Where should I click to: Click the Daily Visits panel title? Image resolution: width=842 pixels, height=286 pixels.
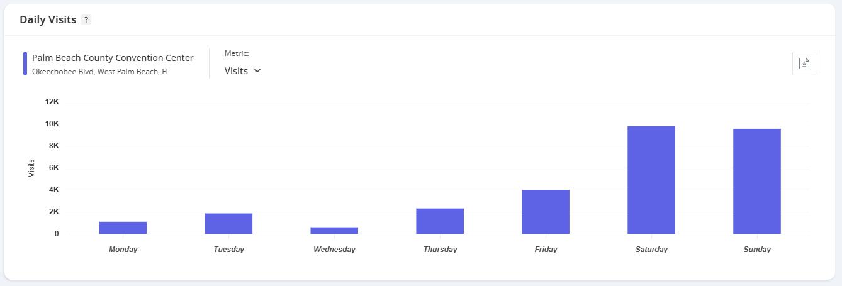pos(48,20)
